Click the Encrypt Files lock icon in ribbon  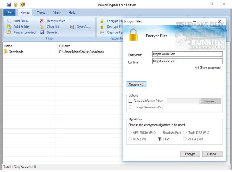coord(102,21)
